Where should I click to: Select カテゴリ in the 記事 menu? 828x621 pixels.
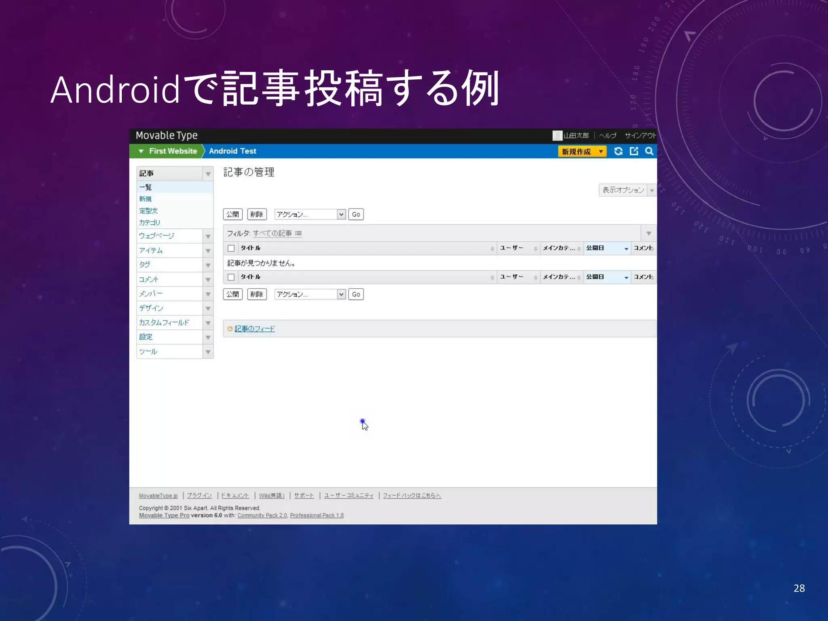150,222
